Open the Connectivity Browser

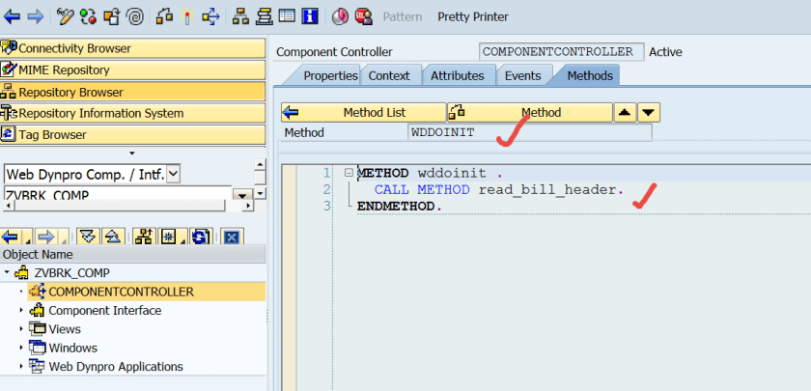click(133, 48)
